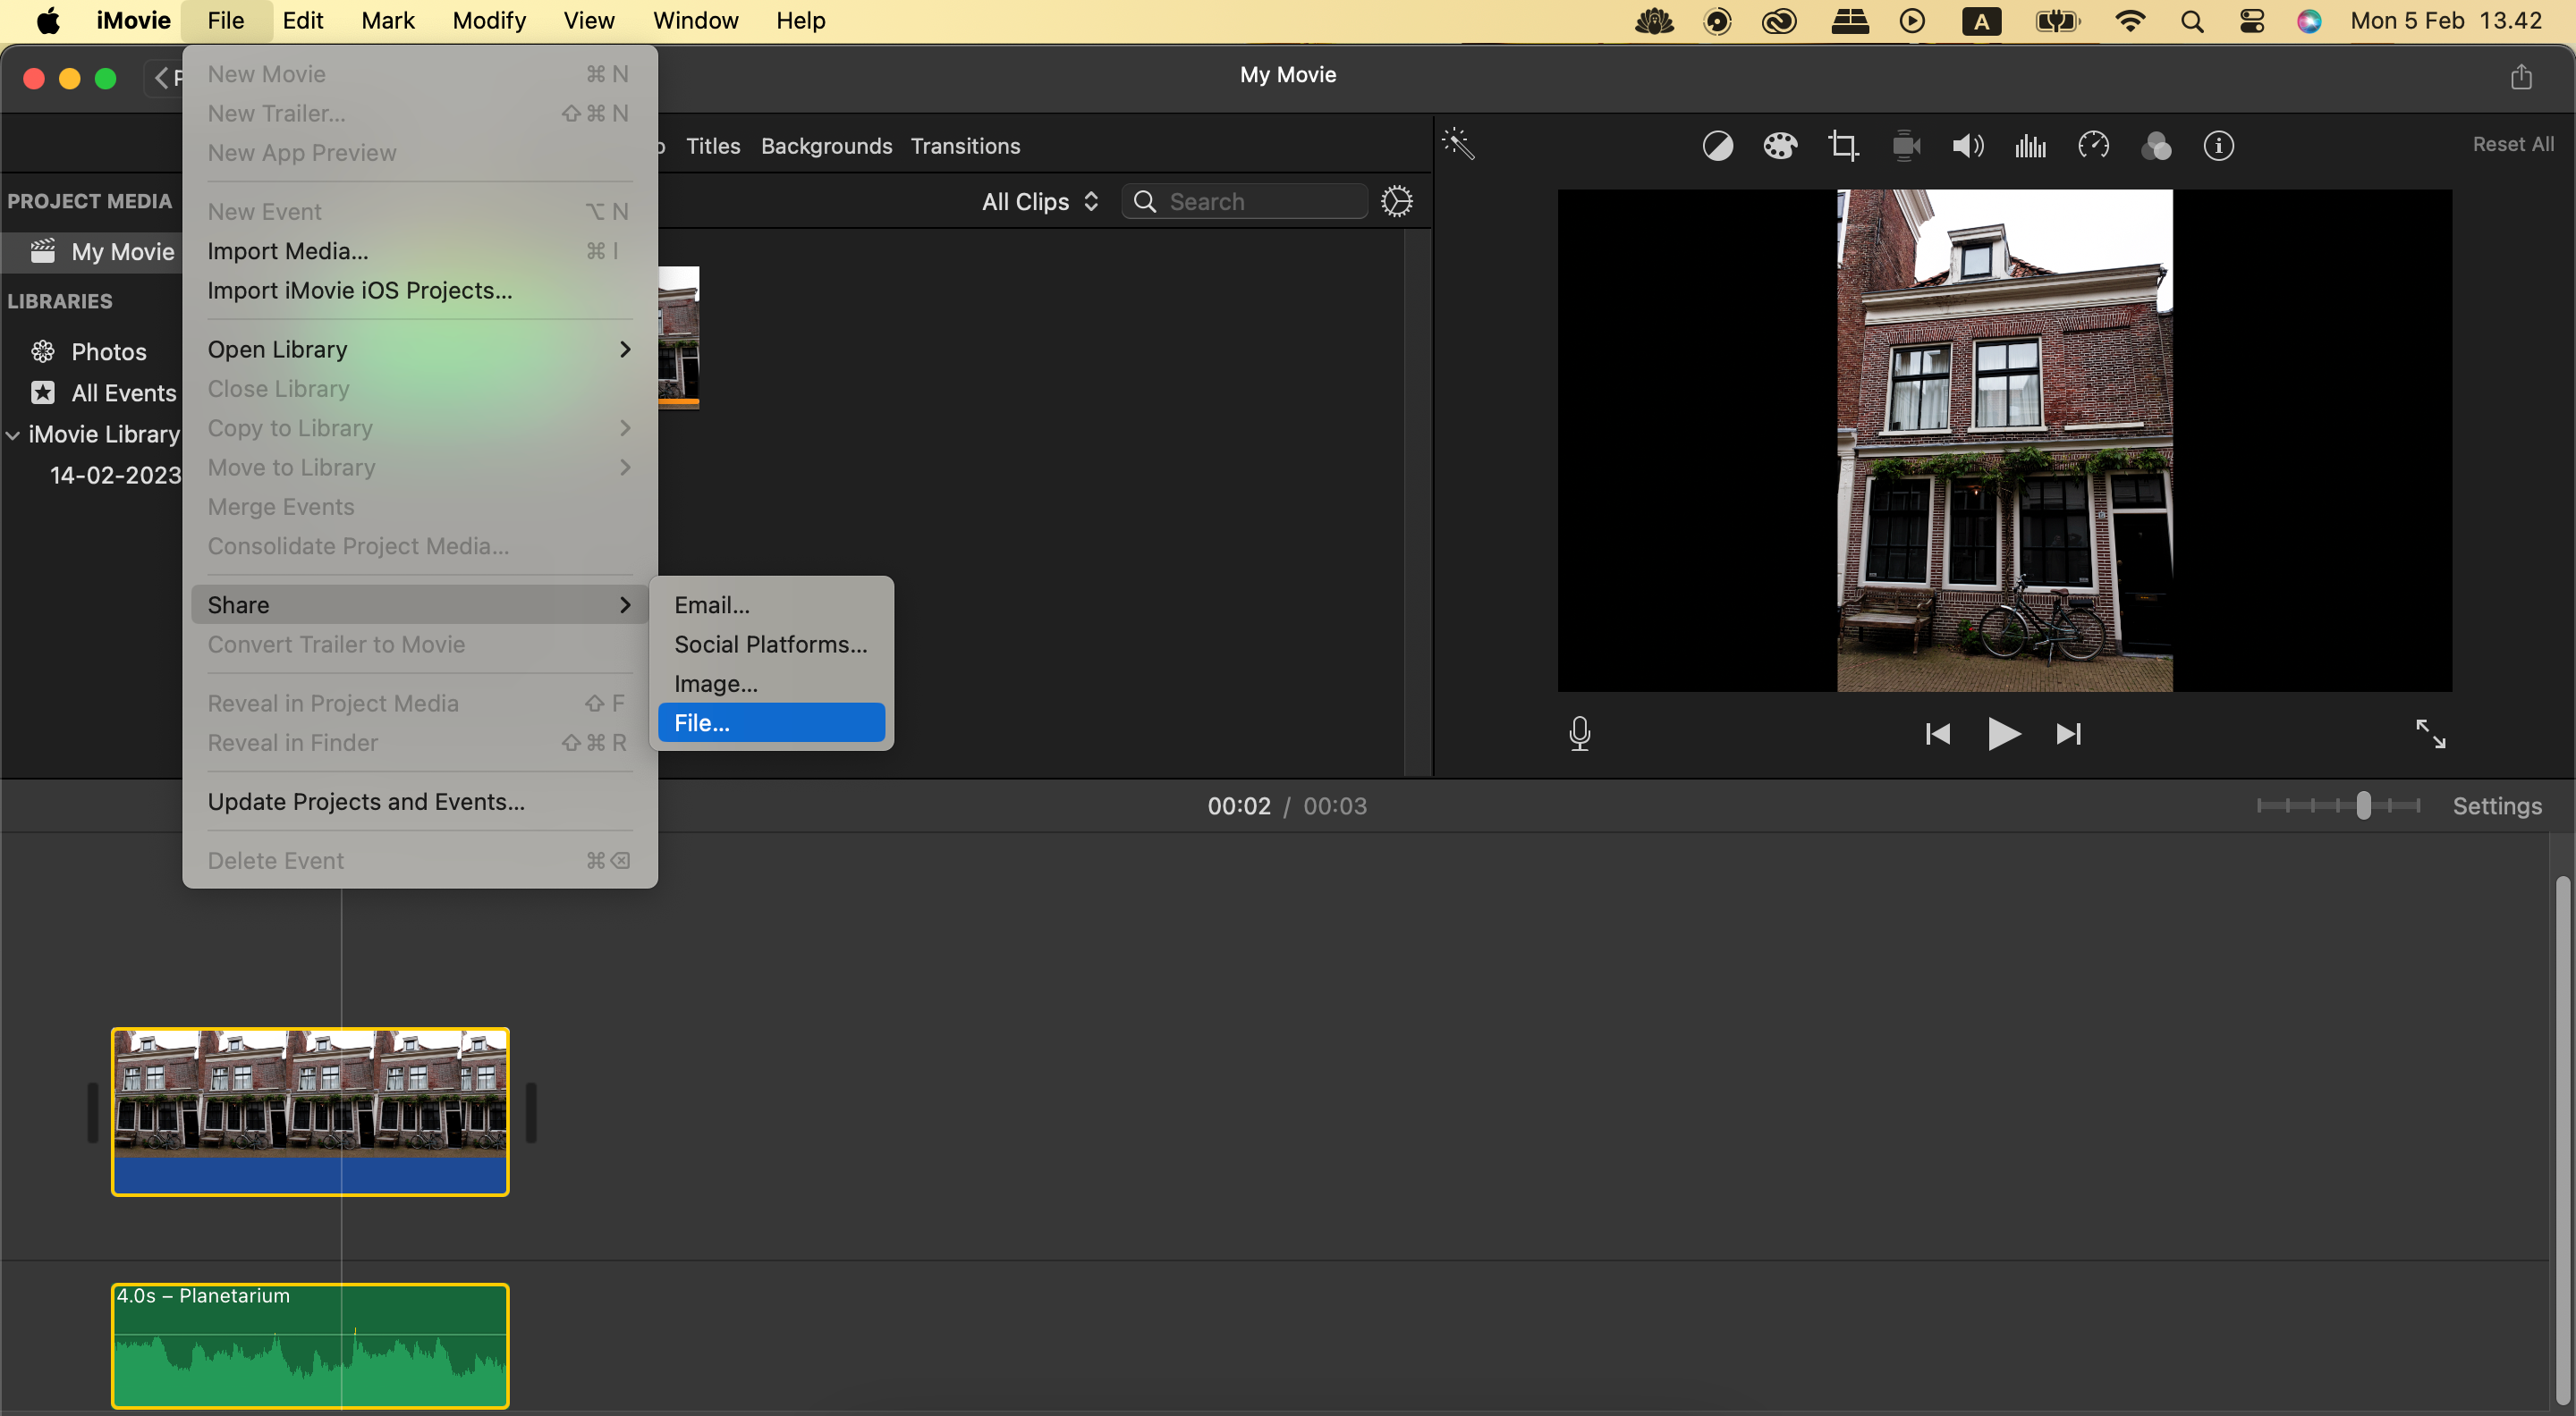Adjust the timeline zoom slider
The image size is (2576, 1416).
[2364, 805]
